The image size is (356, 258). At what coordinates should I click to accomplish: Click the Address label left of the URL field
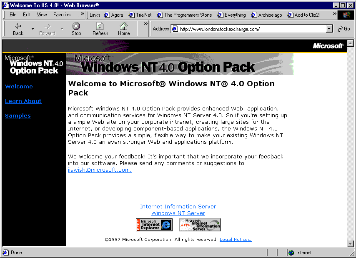(161, 29)
